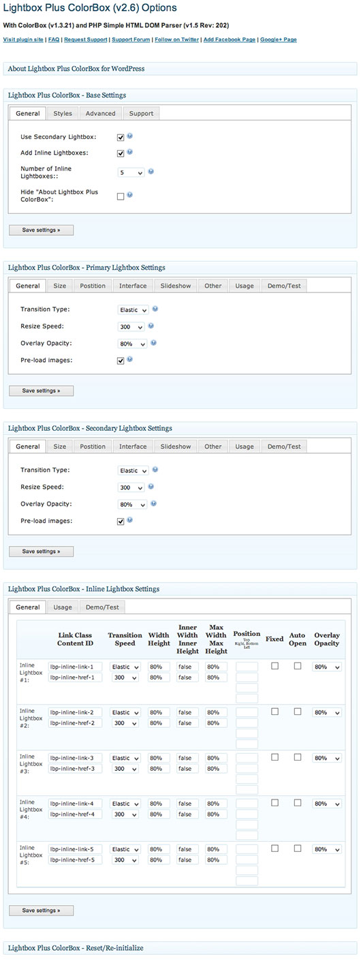Open Number of Inline Lightboxes dropdown
361x961 pixels.
tap(131, 173)
